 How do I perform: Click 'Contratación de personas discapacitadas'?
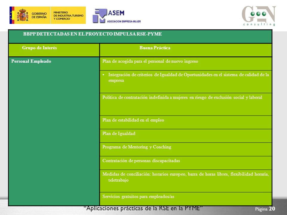(141, 161)
